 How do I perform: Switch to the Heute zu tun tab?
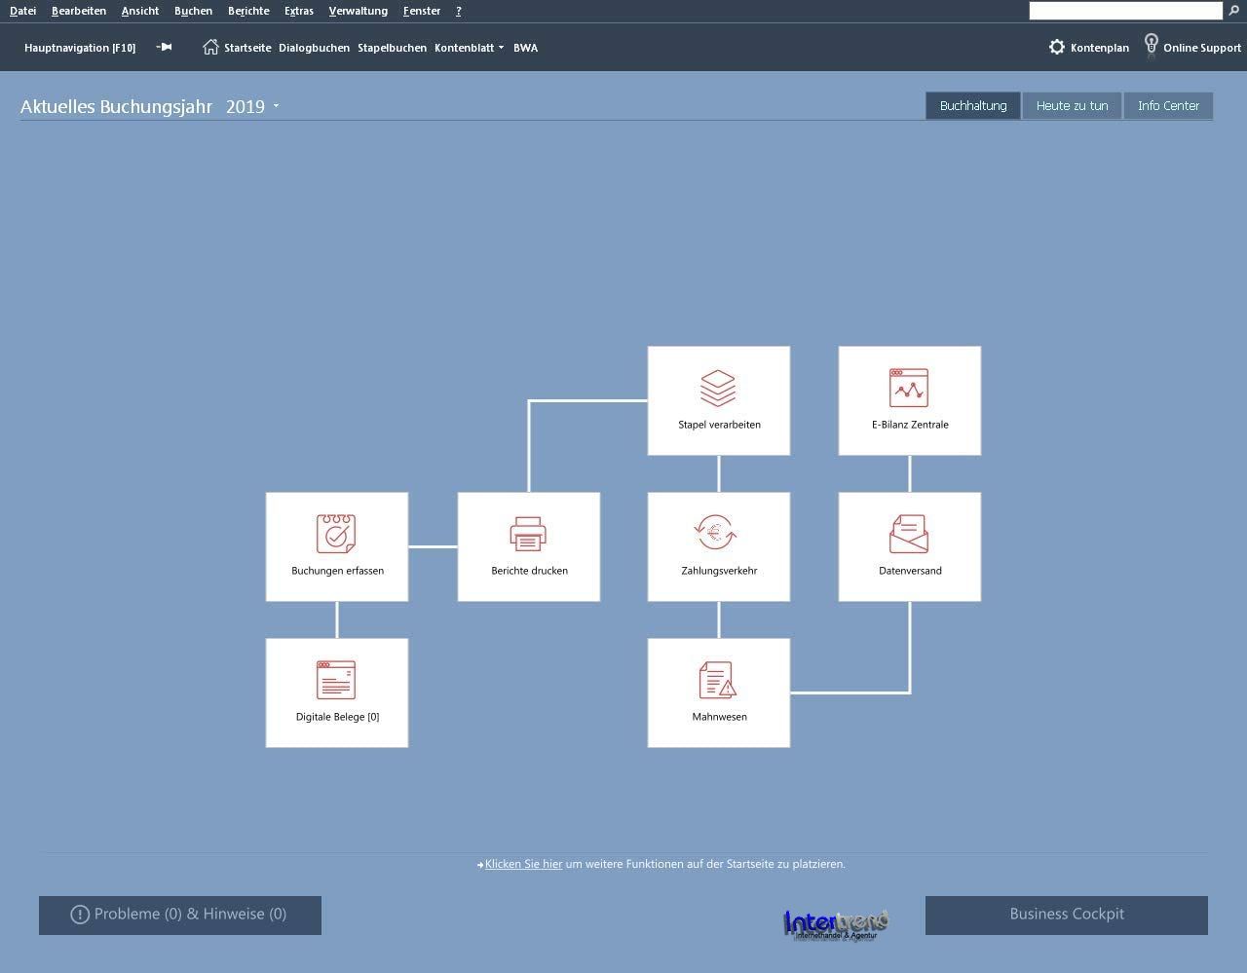pyautogui.click(x=1072, y=105)
